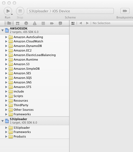Show the Issue navigator

35,23
